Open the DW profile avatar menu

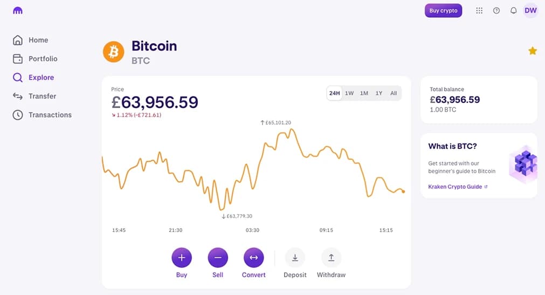[x=530, y=10]
